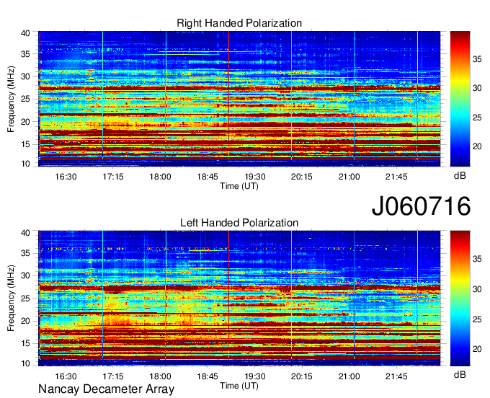Click the Nancay Decameter Array caption

tap(106, 389)
